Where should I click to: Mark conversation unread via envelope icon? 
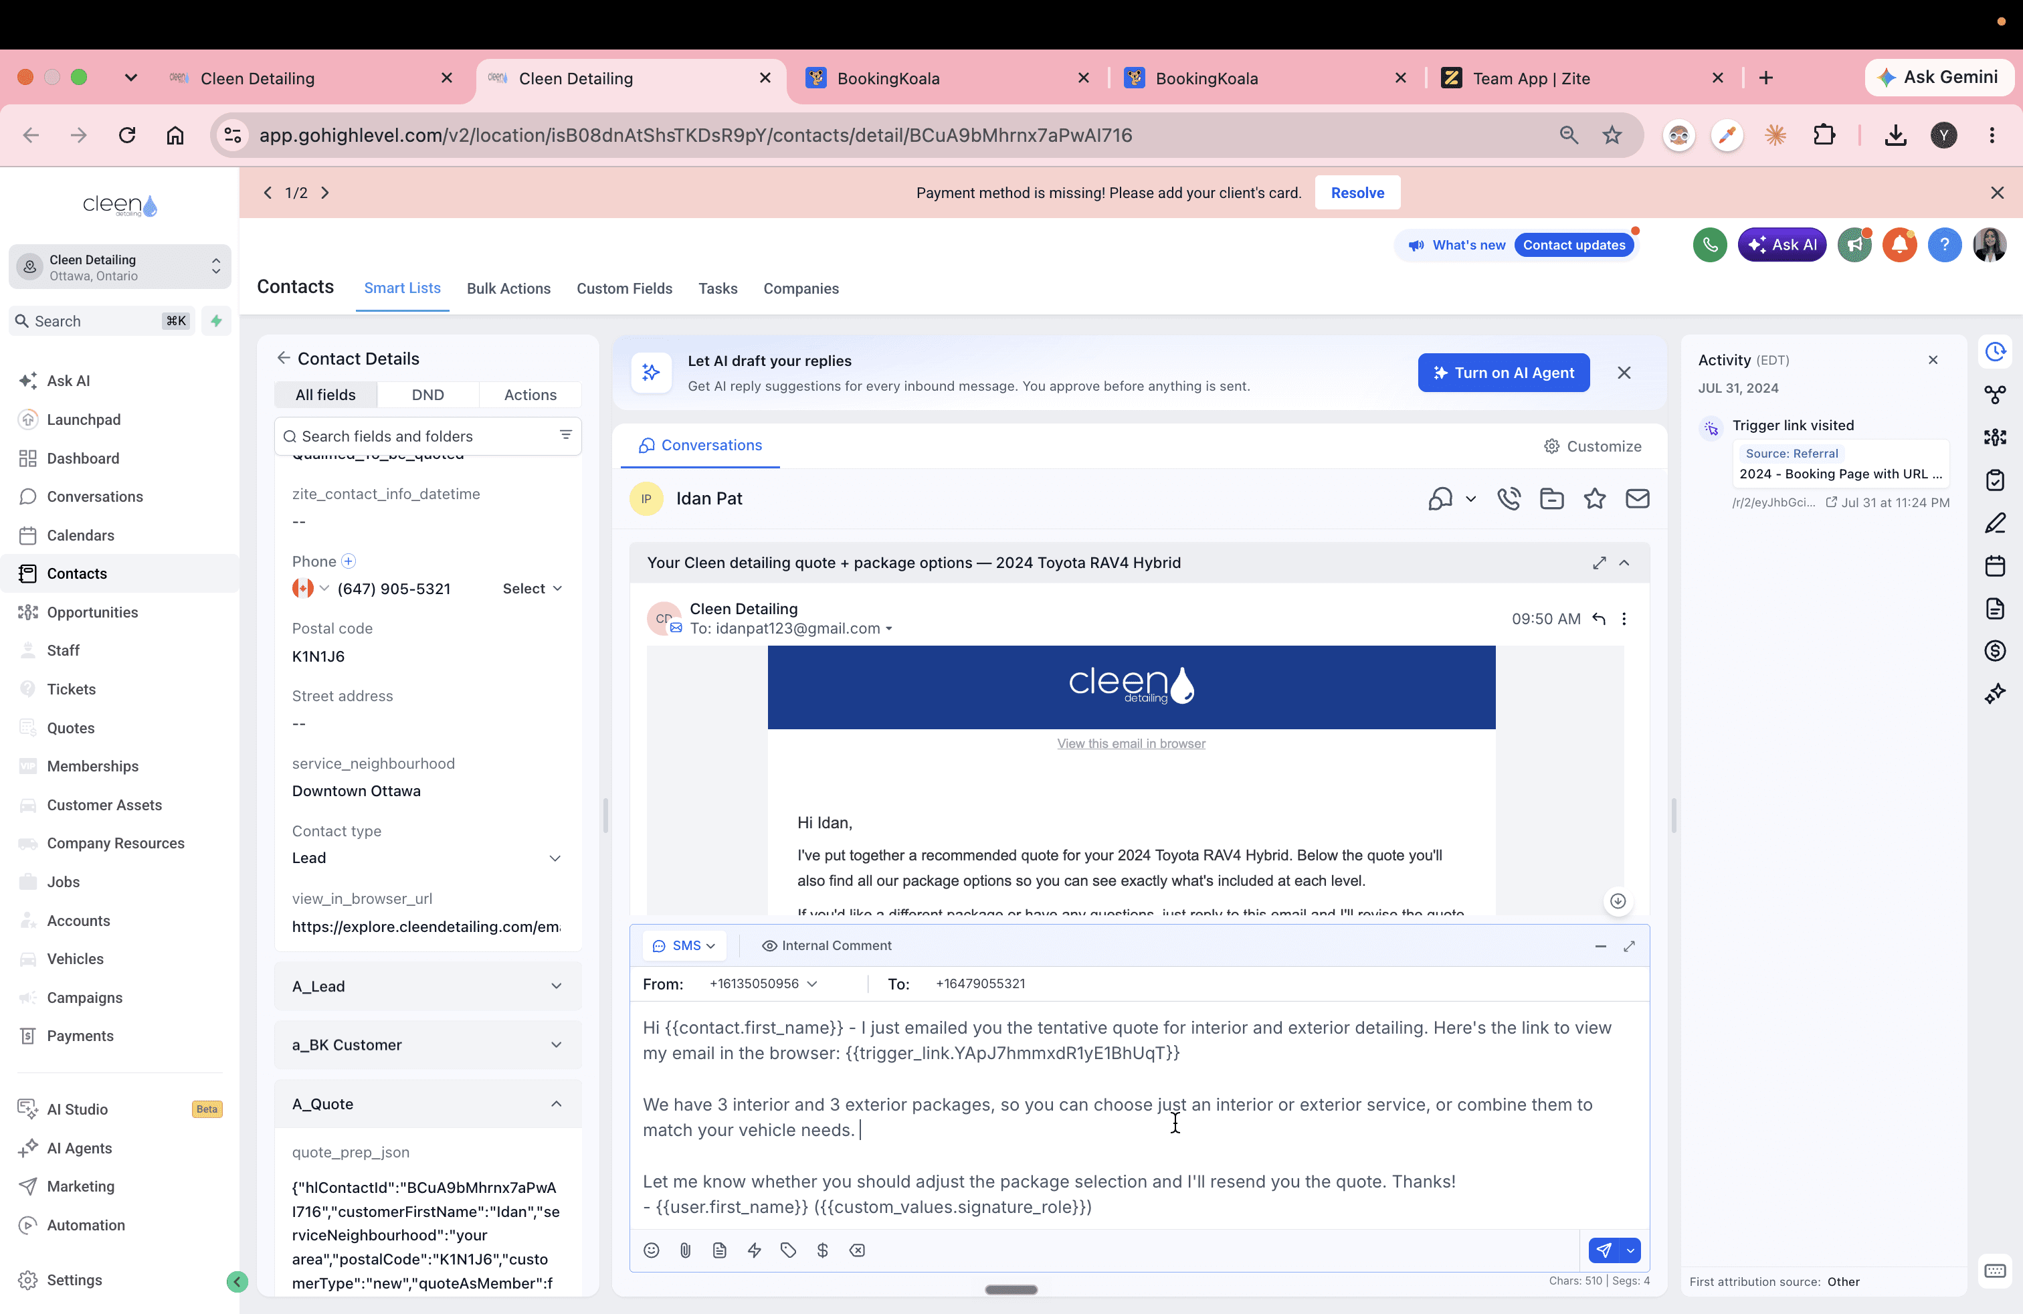click(1637, 498)
